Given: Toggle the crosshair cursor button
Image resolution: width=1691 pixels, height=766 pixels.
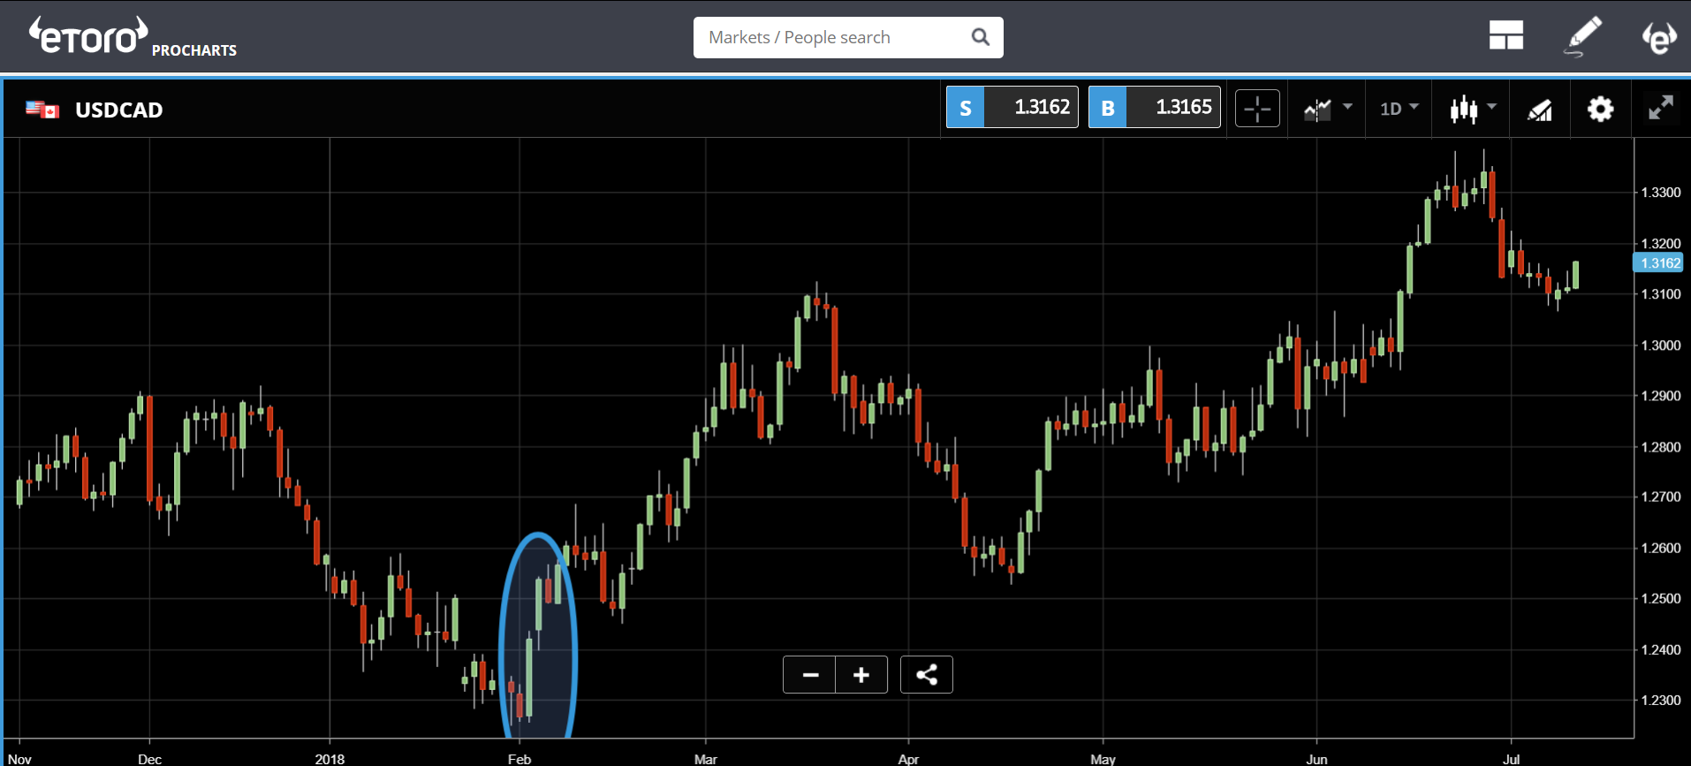Looking at the screenshot, I should 1257,110.
